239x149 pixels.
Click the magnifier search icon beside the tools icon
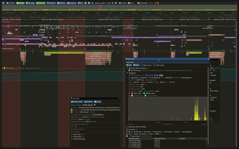tap(89, 3)
